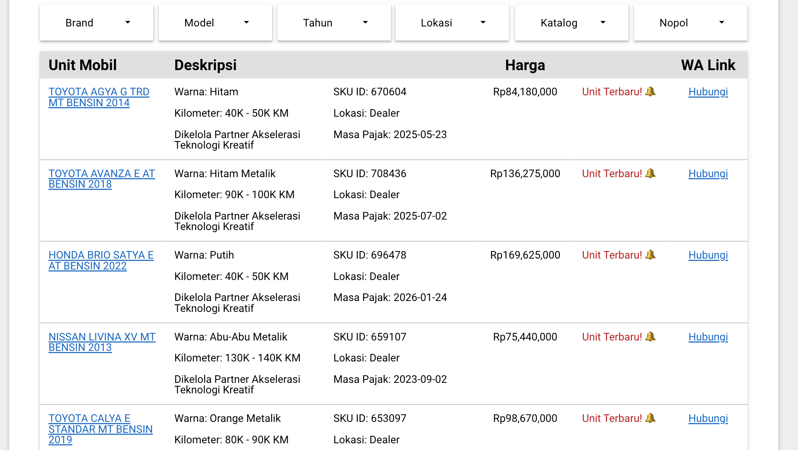The image size is (798, 450).
Task: Click the bell icon in Toyota Agya row
Action: 650,92
